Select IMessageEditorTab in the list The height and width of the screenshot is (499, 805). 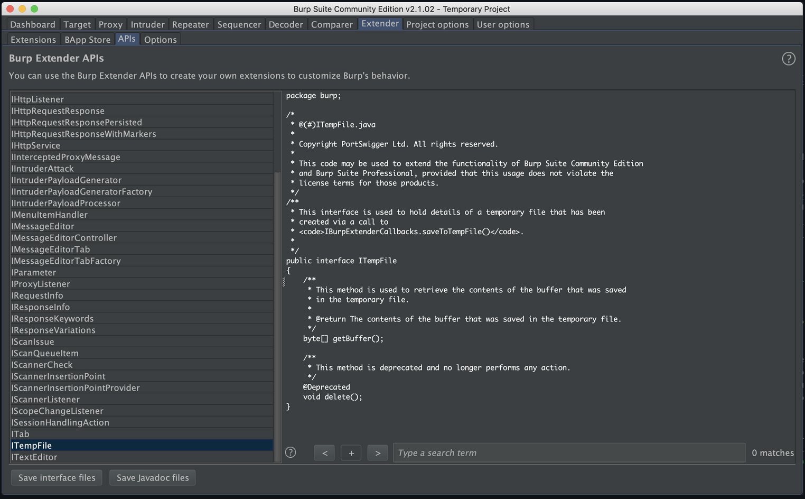[x=142, y=249]
